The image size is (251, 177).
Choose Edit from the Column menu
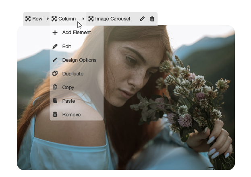pos(66,47)
